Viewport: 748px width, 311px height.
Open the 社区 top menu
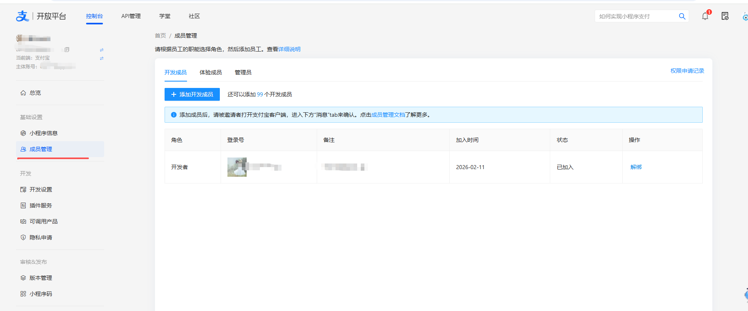click(194, 16)
